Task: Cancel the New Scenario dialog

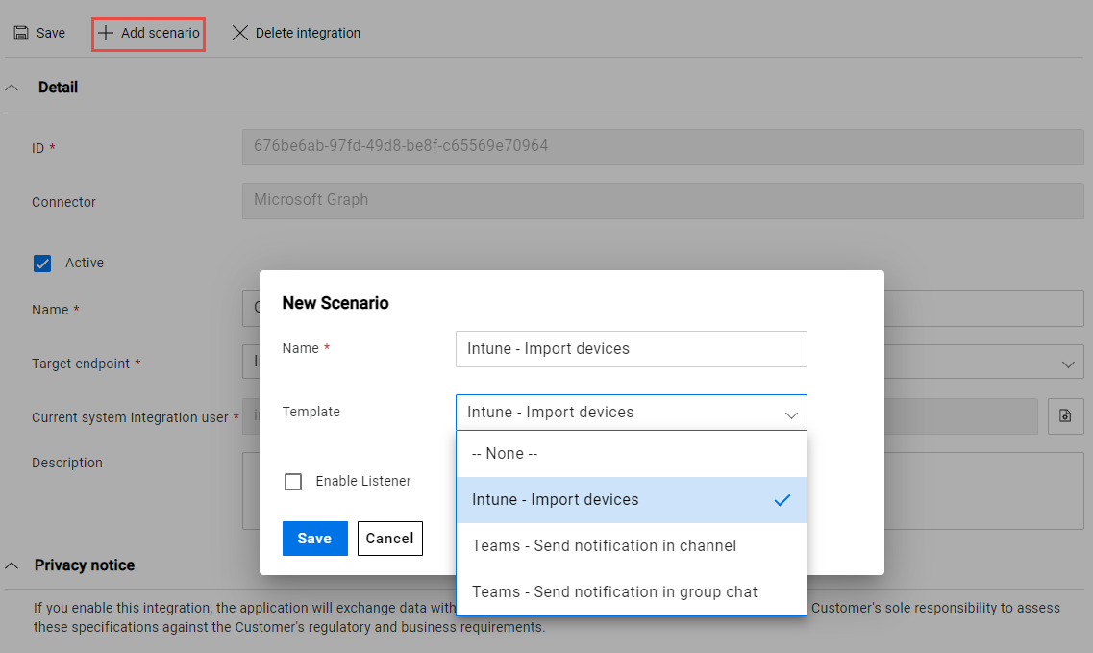Action: (389, 539)
